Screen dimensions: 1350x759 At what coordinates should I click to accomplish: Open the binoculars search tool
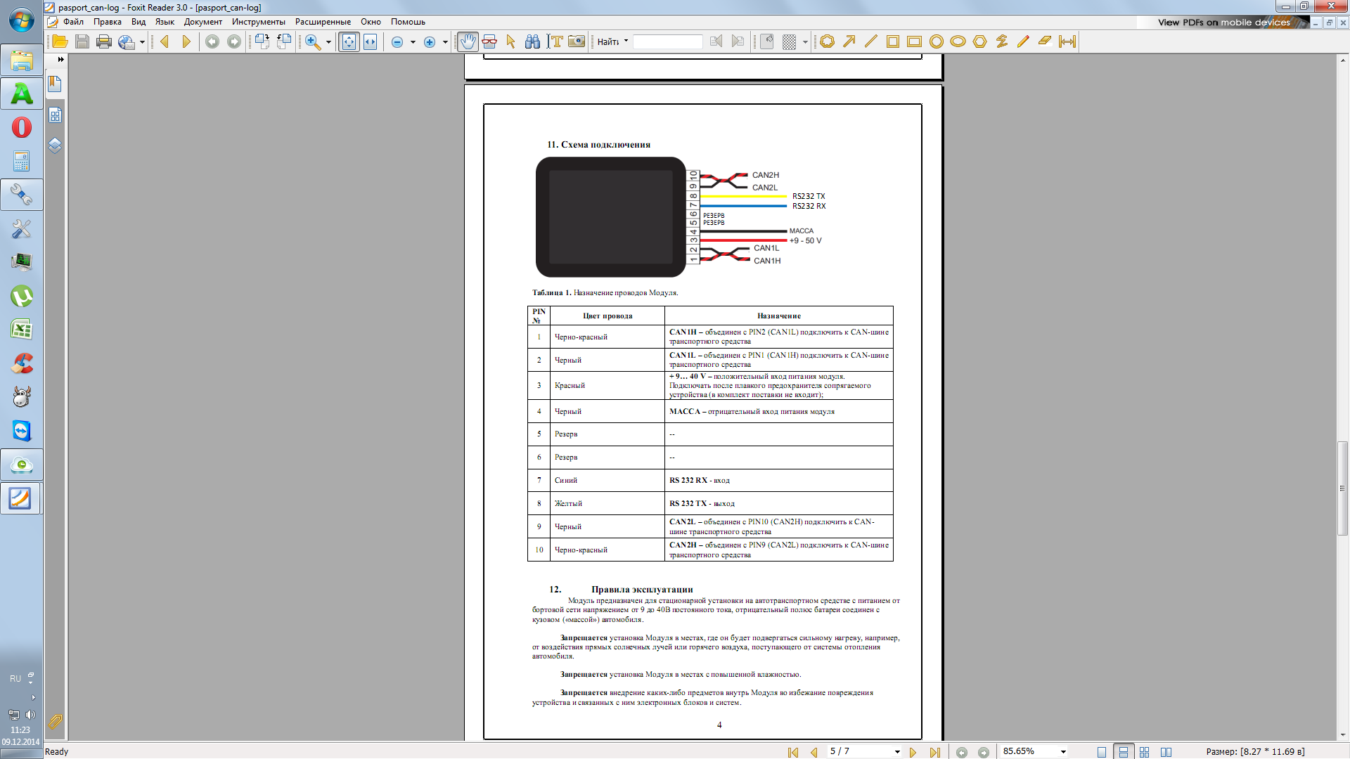pyautogui.click(x=532, y=41)
